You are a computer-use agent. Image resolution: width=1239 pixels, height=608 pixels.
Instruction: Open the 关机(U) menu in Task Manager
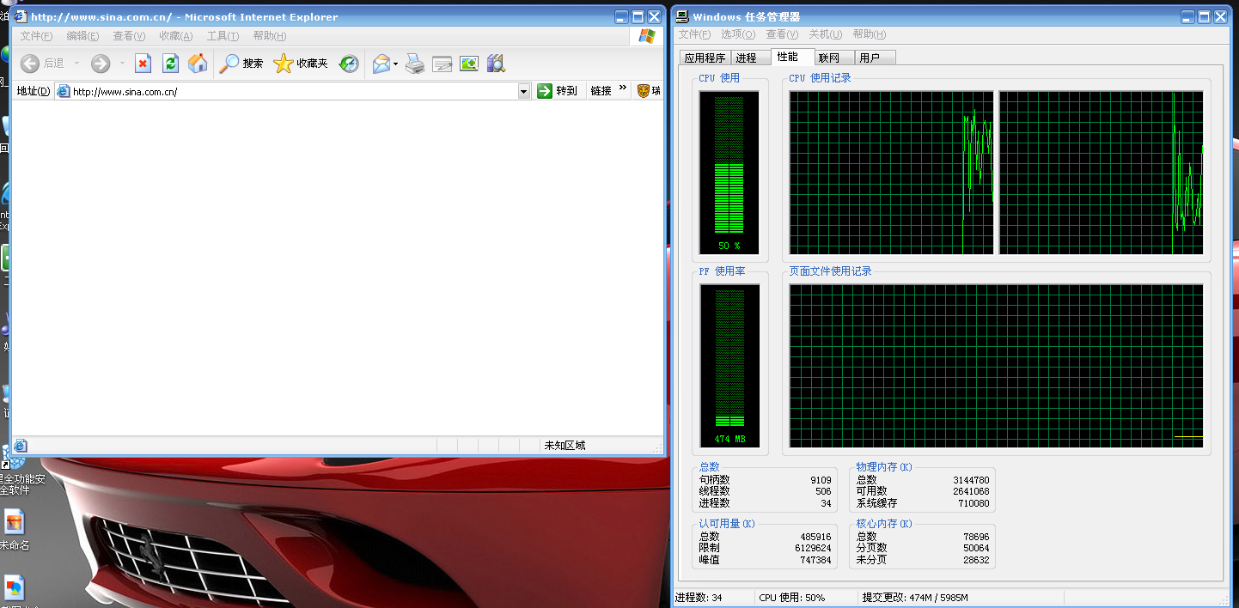[x=825, y=34]
